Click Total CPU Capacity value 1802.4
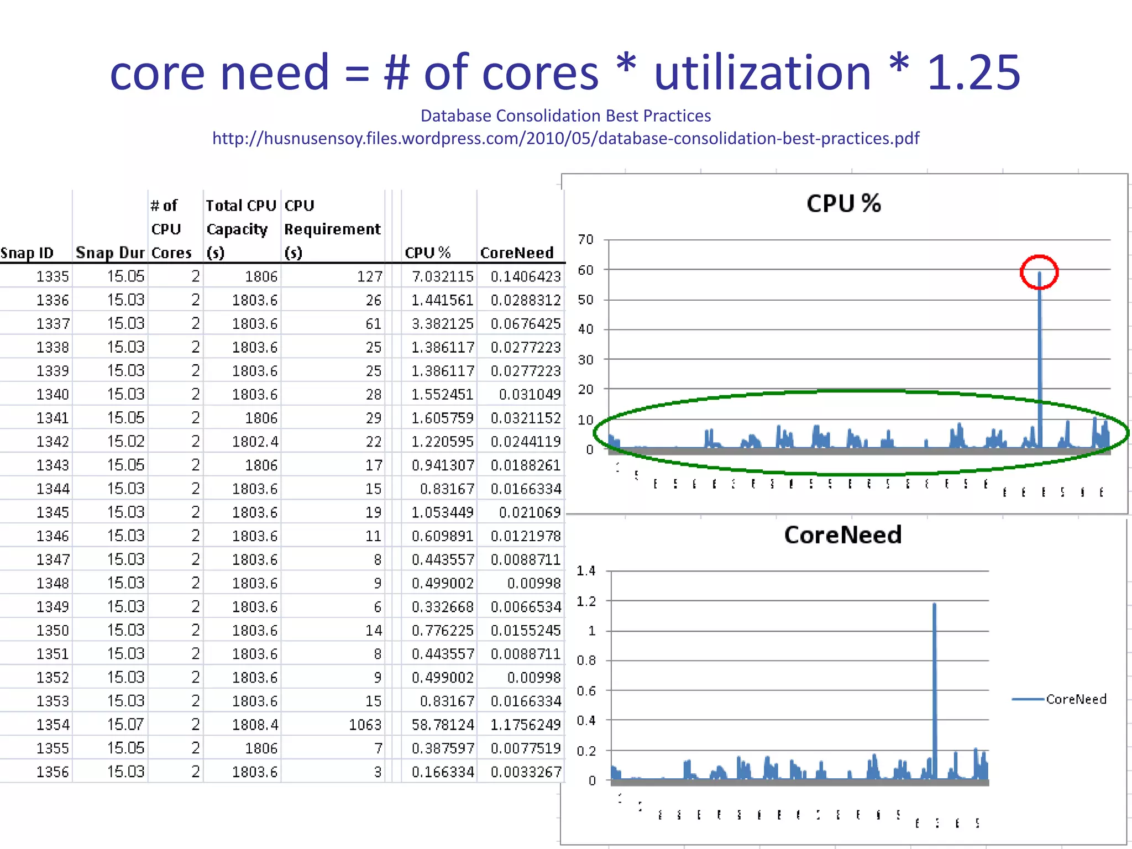 255,442
